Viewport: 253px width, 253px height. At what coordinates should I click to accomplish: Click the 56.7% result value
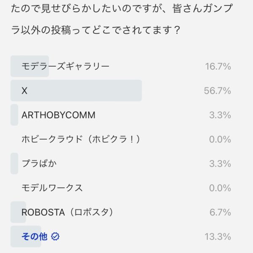click(x=218, y=91)
